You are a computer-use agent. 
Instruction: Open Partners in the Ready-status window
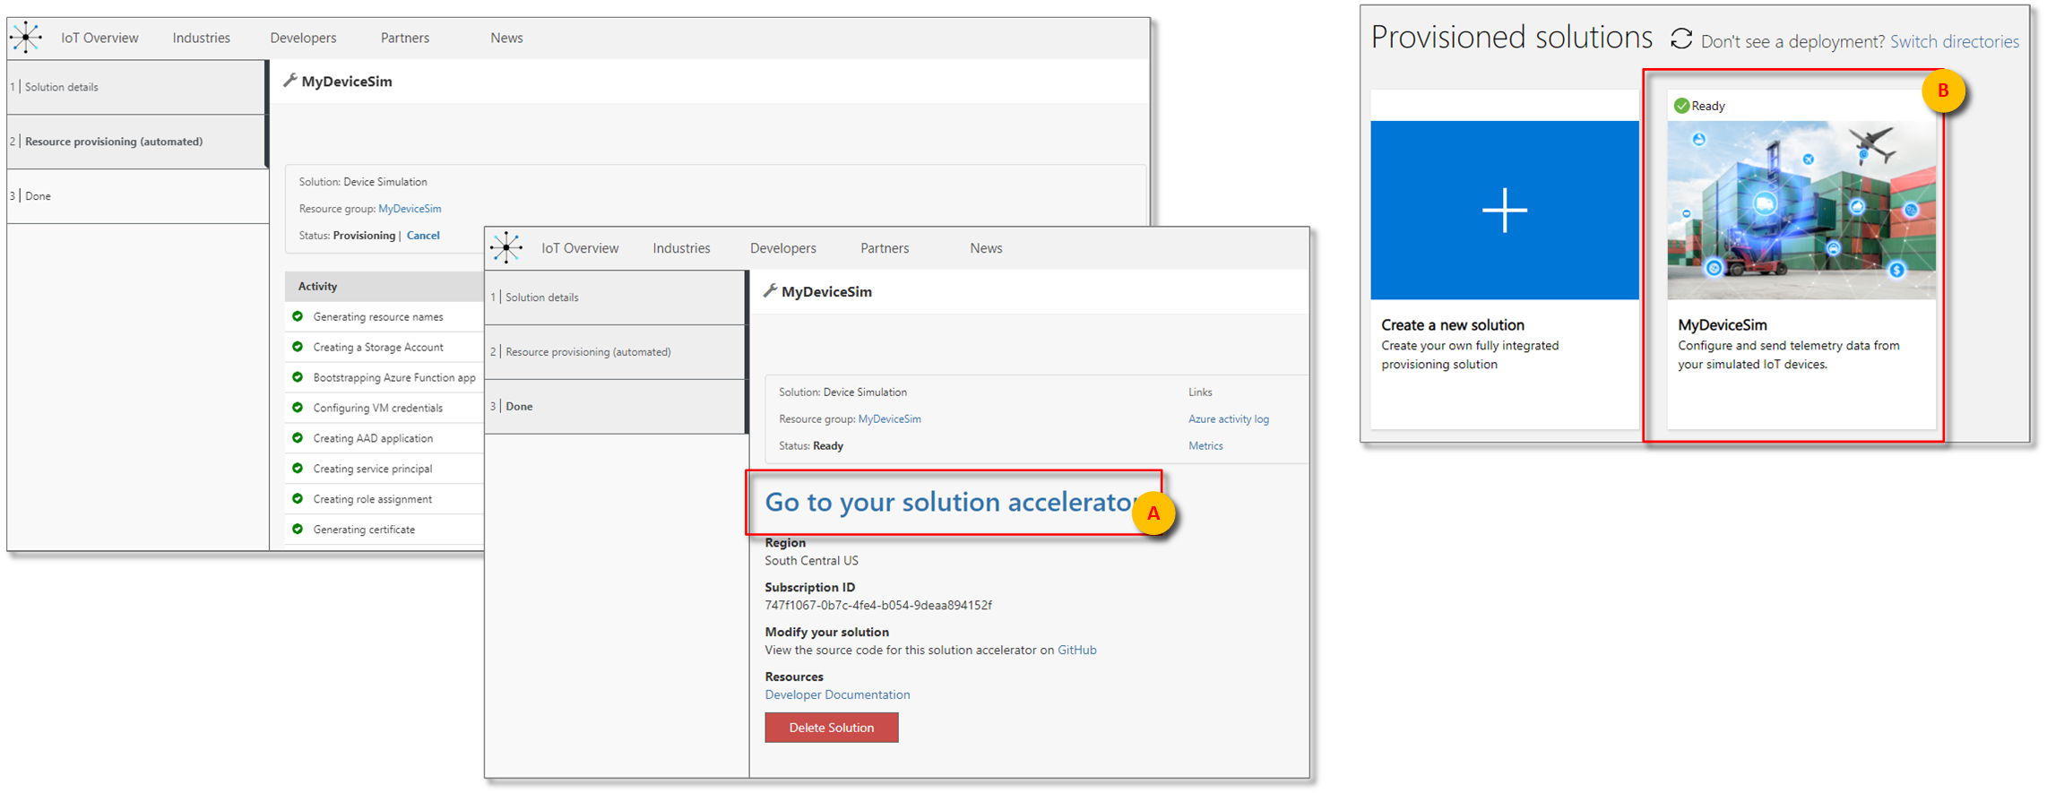click(885, 248)
